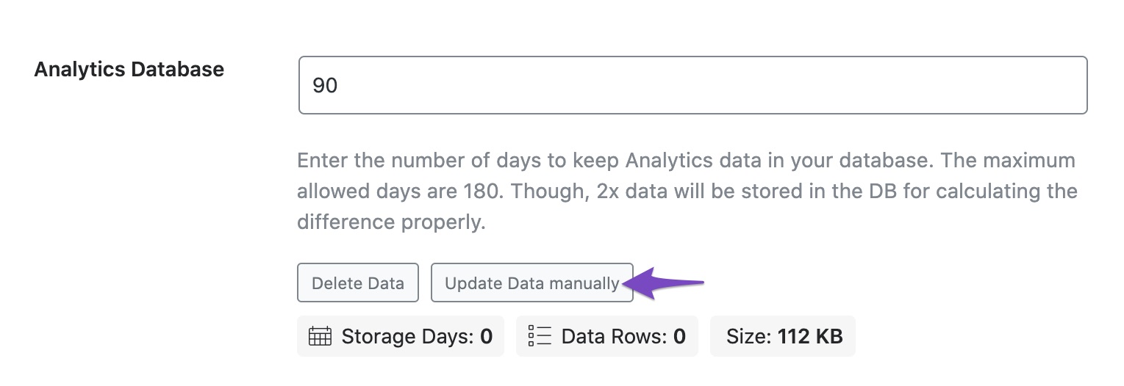The height and width of the screenshot is (386, 1124).
Task: Click the Update Data manually button
Action: (531, 283)
